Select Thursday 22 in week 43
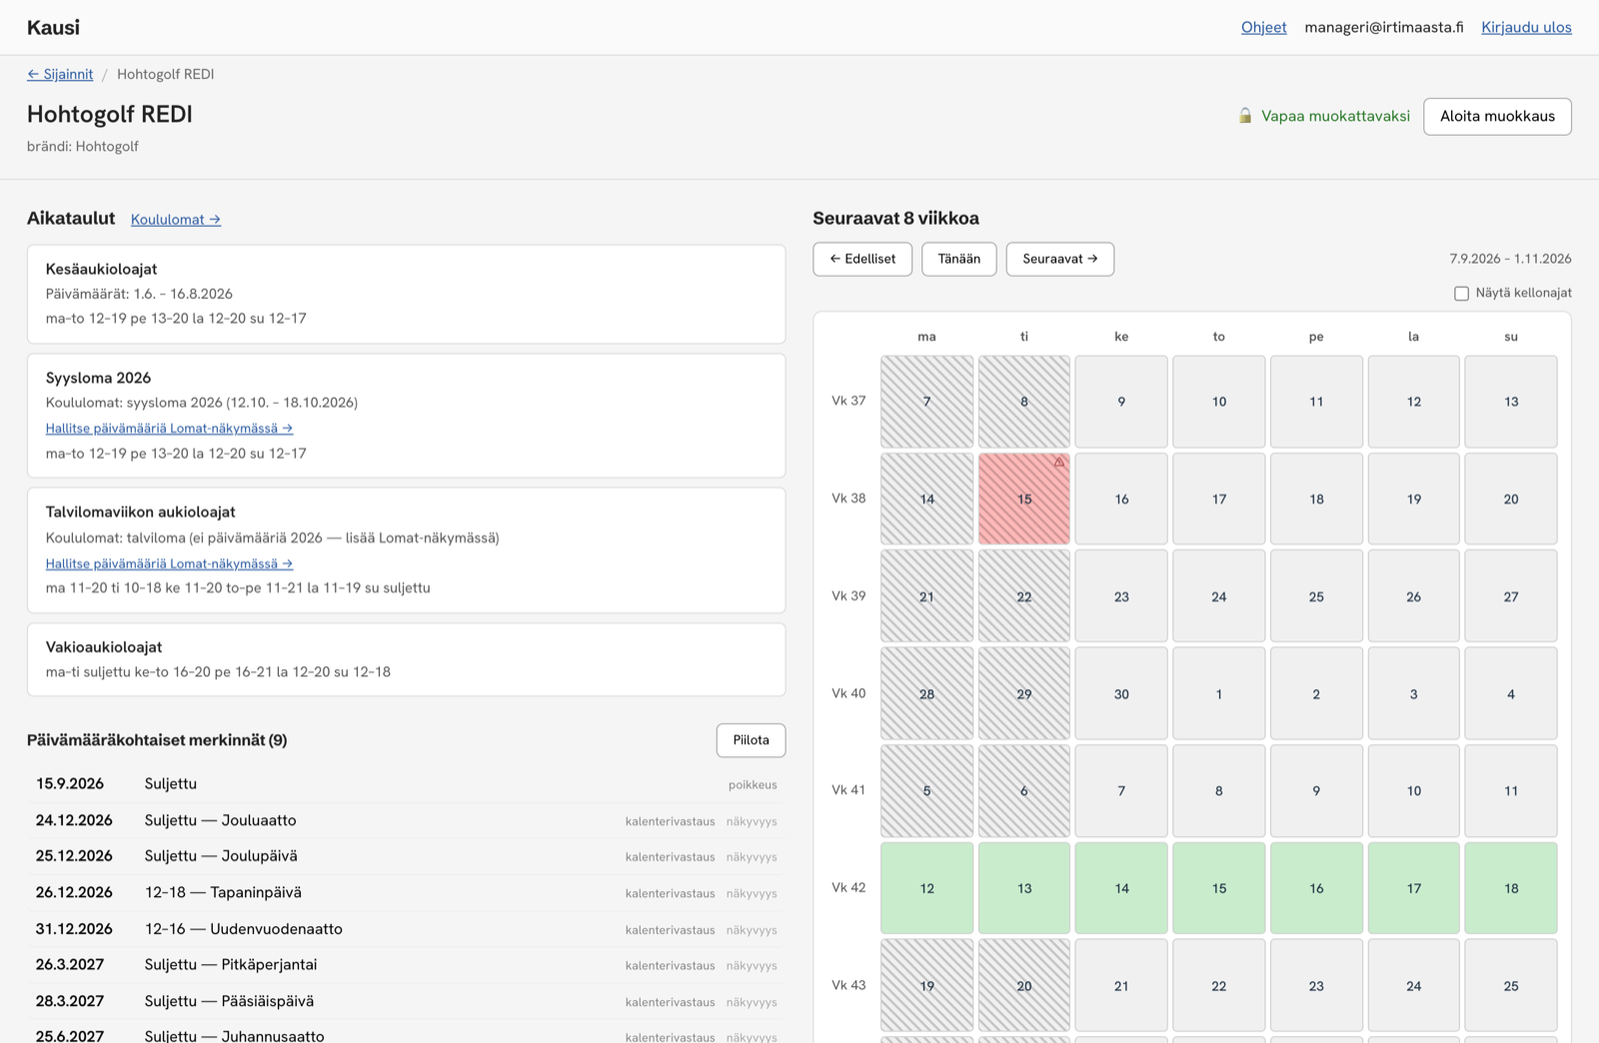Screen dimensions: 1599x1043 pyautogui.click(x=1219, y=985)
